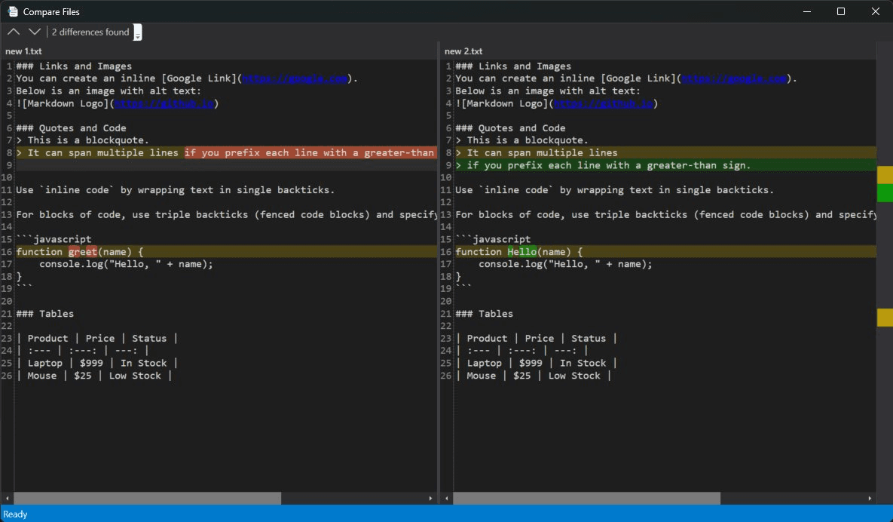Open the Google link in new 2.txt pane

click(734, 78)
